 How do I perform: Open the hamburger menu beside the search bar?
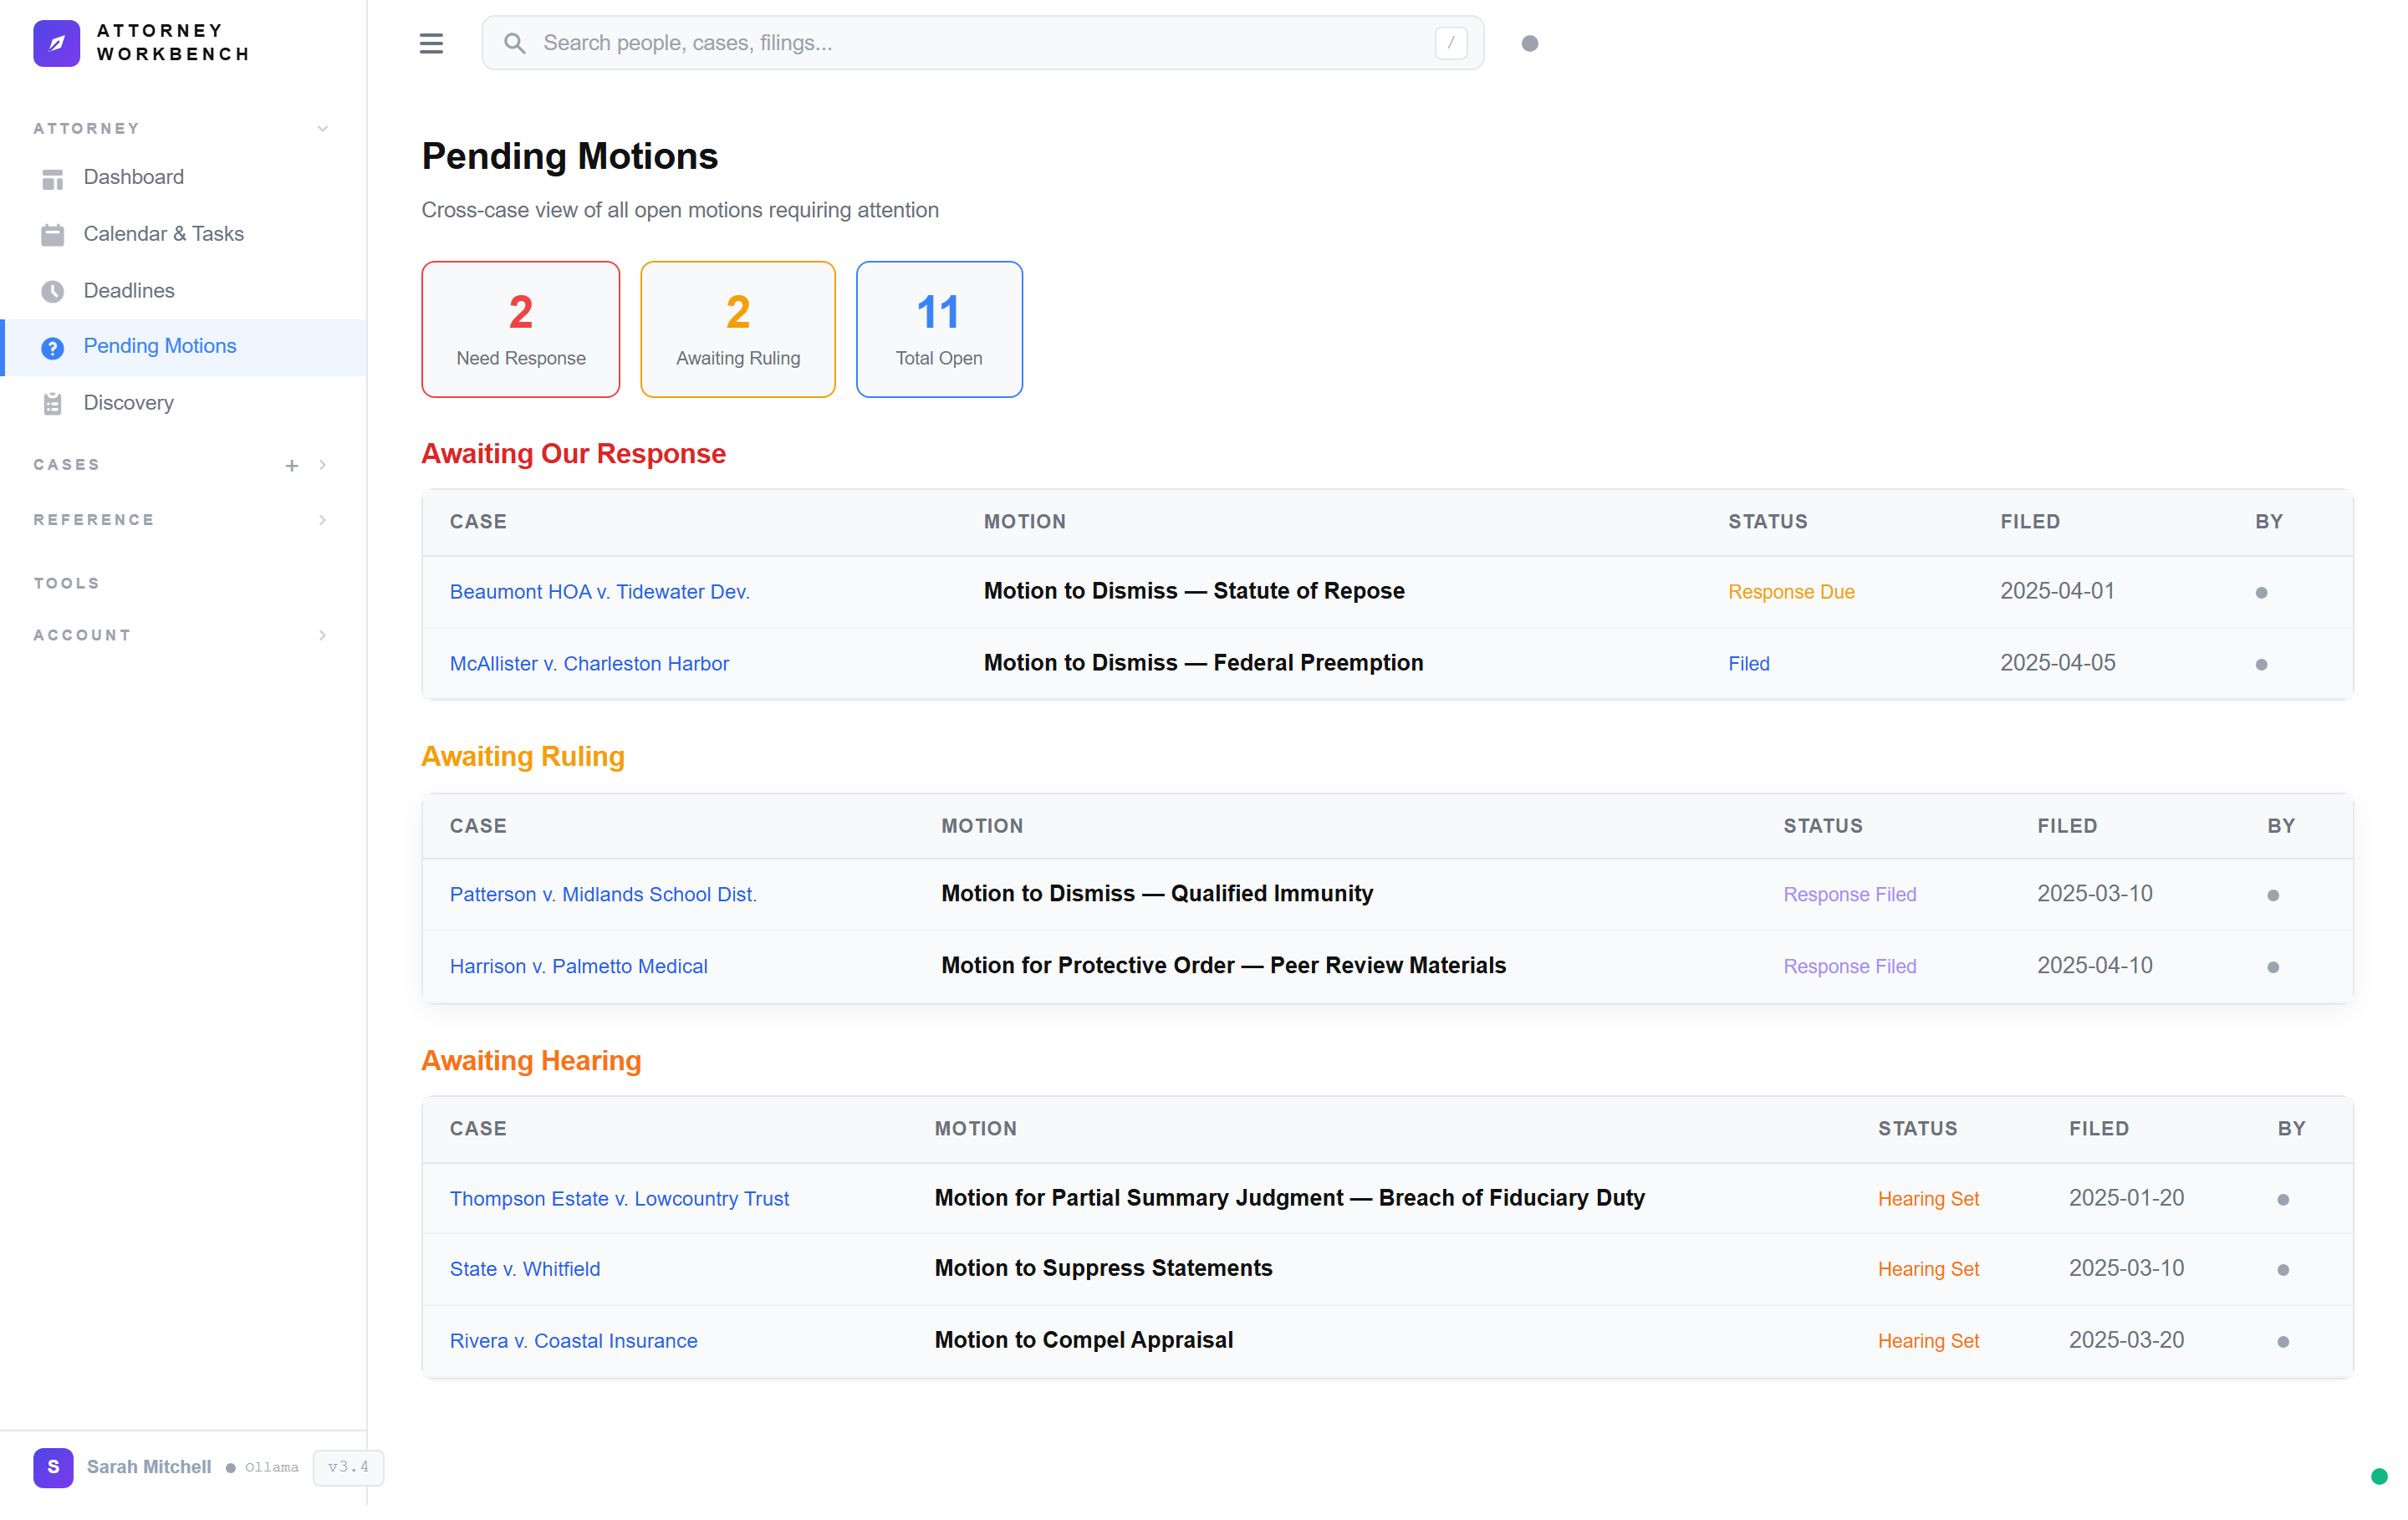(x=431, y=43)
